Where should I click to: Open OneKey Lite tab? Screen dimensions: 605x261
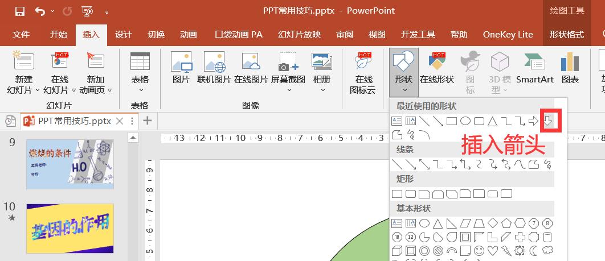[x=508, y=34]
